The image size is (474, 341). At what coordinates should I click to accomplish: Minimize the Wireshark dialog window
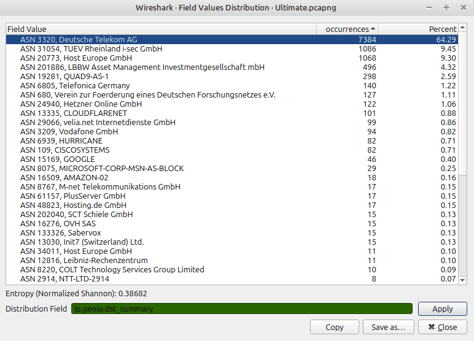point(429,7)
